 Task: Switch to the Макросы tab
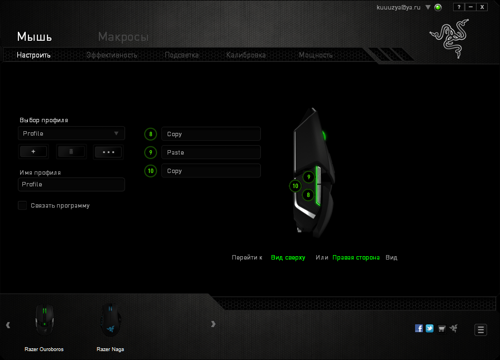point(123,37)
